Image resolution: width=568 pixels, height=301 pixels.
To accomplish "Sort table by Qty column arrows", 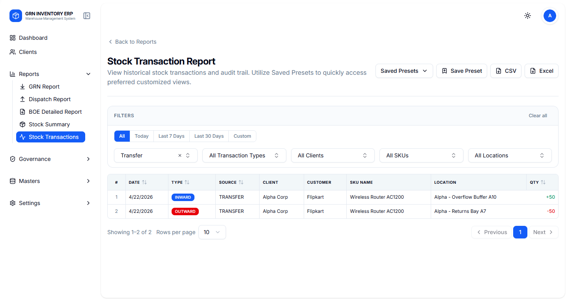I will pyautogui.click(x=543, y=182).
